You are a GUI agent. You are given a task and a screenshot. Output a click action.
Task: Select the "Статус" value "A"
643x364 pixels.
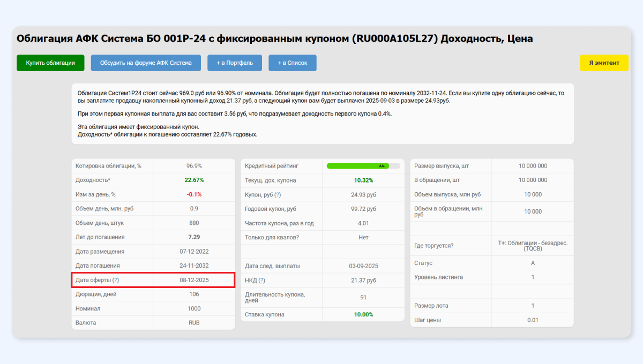533,263
